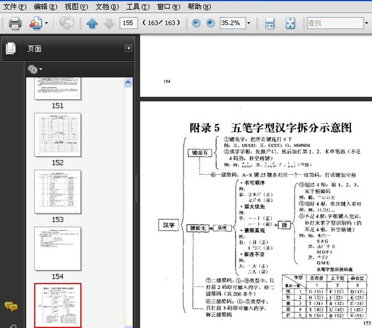Image resolution: width=372 pixels, height=328 pixels.
Task: Select page thumbnail 152
Action: coord(58,135)
